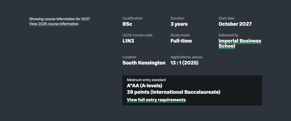The height and width of the screenshot is (121, 291).
Task: Click the 'Showing course information for 2027' text
Action: coord(60,19)
